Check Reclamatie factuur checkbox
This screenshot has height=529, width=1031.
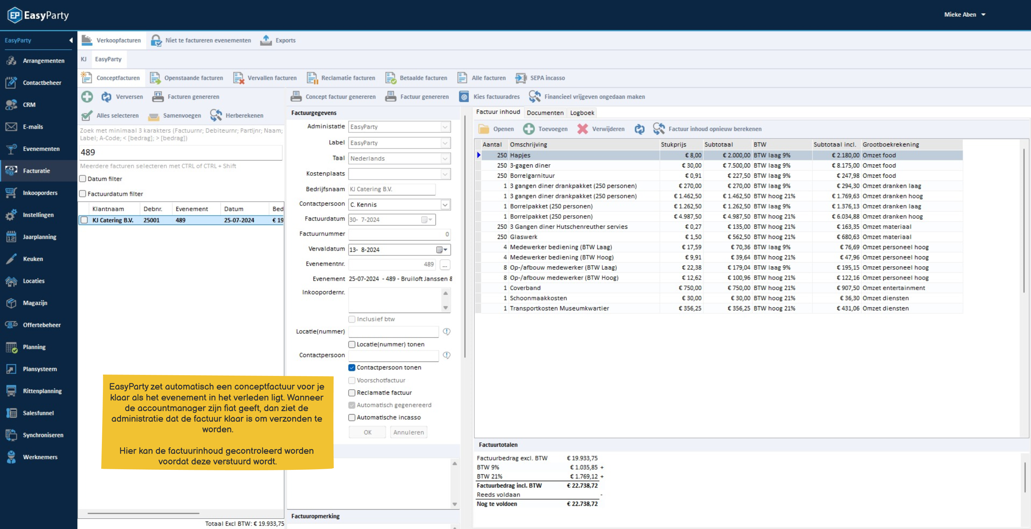click(x=352, y=393)
